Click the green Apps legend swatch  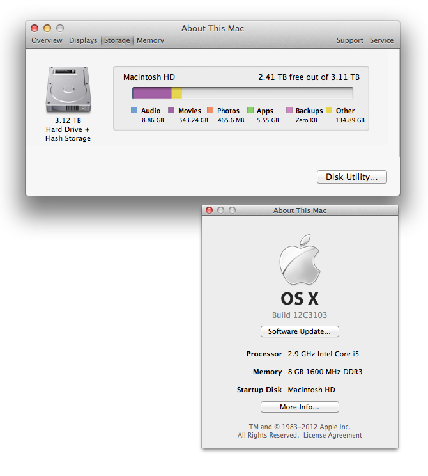point(250,110)
